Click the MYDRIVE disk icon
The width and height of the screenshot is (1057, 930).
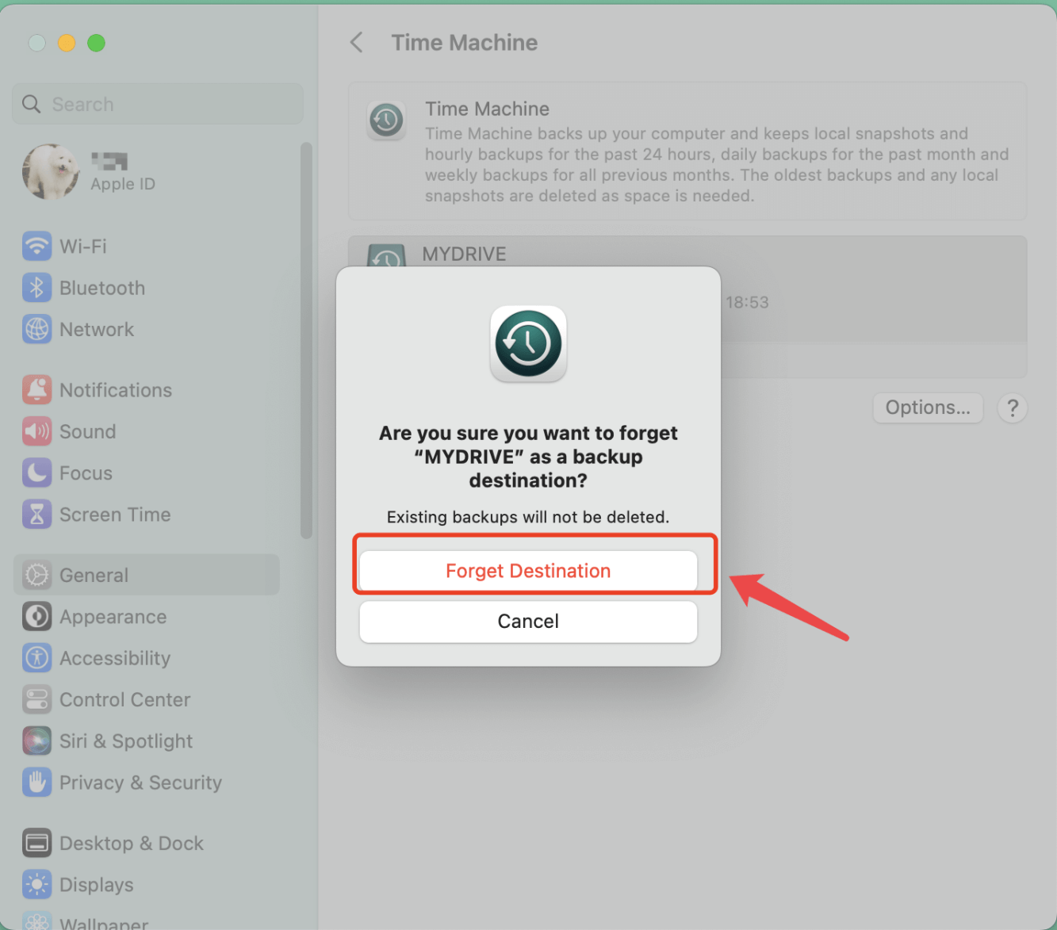coord(387,255)
